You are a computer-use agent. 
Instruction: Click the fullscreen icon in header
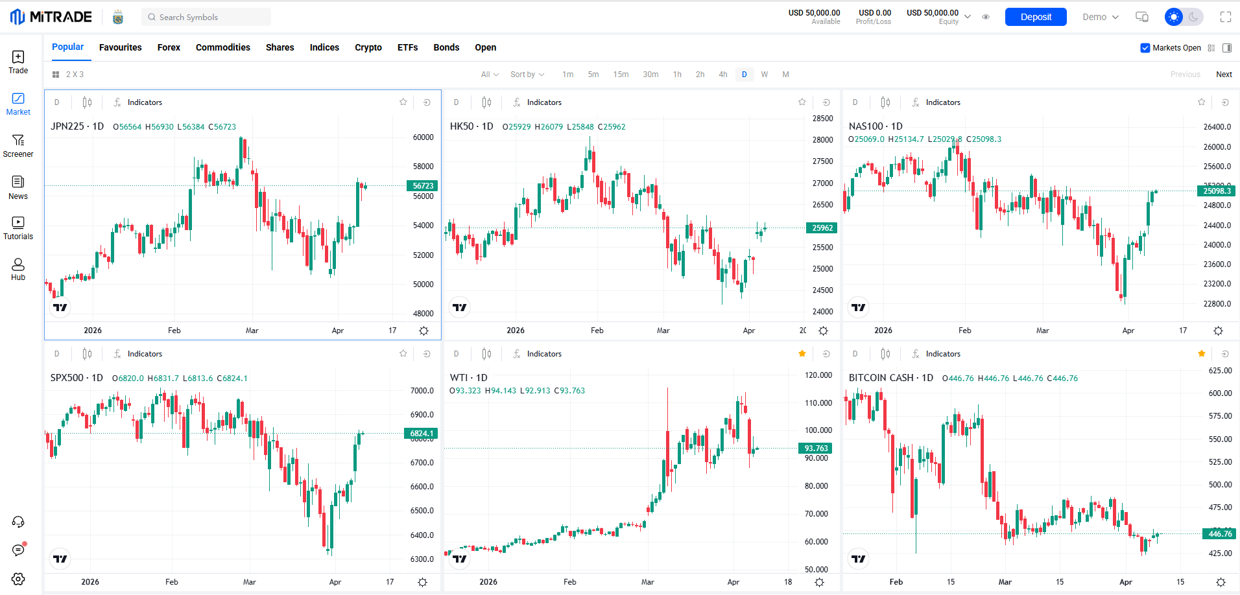click(1225, 17)
